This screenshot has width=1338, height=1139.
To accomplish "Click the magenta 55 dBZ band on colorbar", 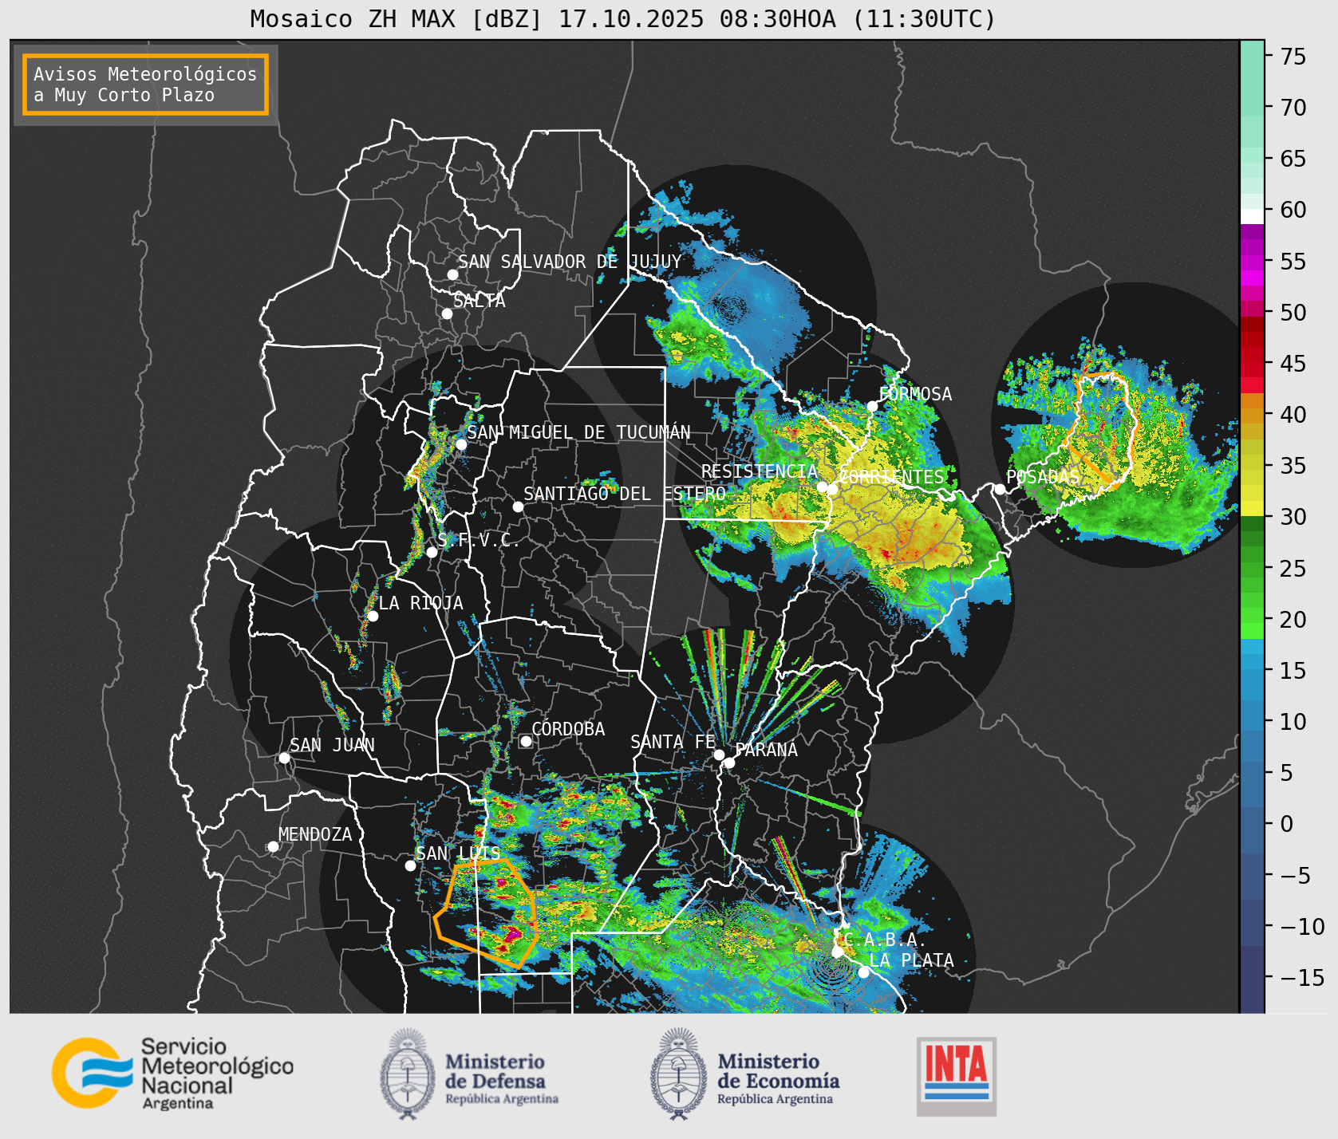I will coord(1252,261).
